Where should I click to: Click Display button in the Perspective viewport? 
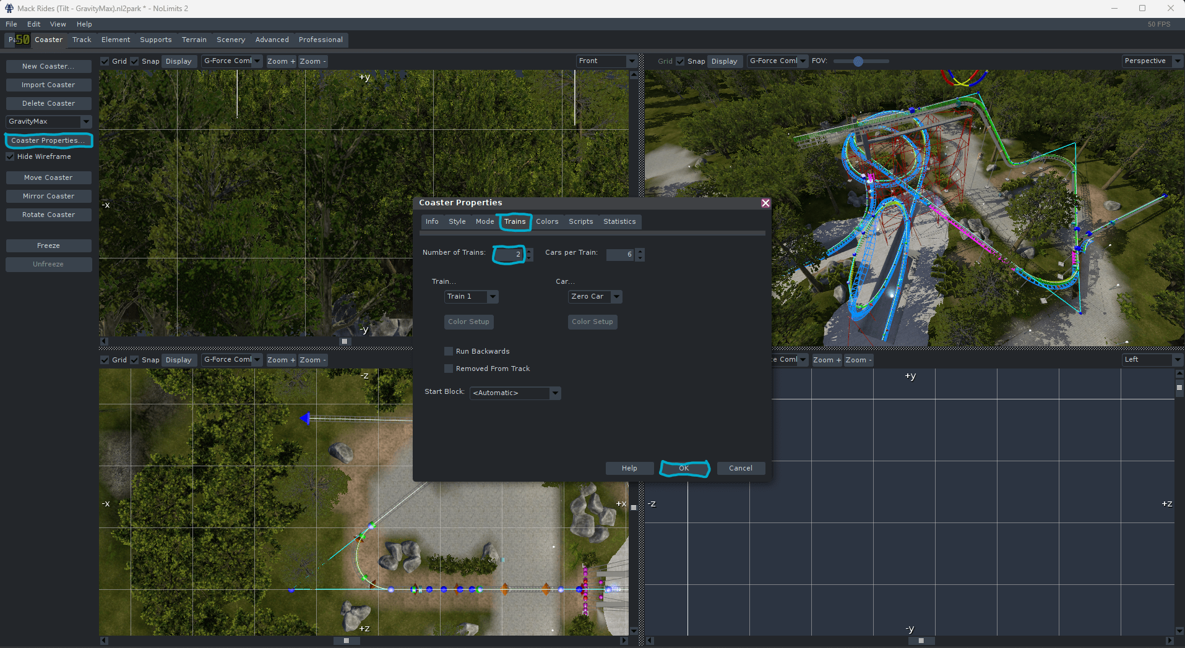(724, 61)
